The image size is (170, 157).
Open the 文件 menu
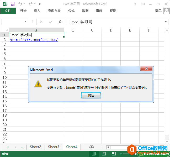(x=8, y=11)
